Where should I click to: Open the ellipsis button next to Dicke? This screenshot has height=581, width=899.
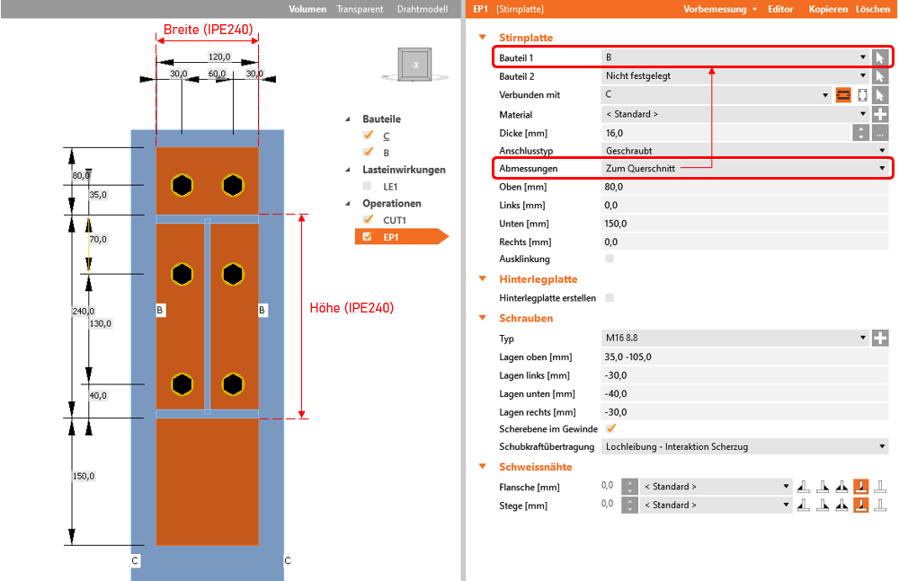pyautogui.click(x=881, y=133)
